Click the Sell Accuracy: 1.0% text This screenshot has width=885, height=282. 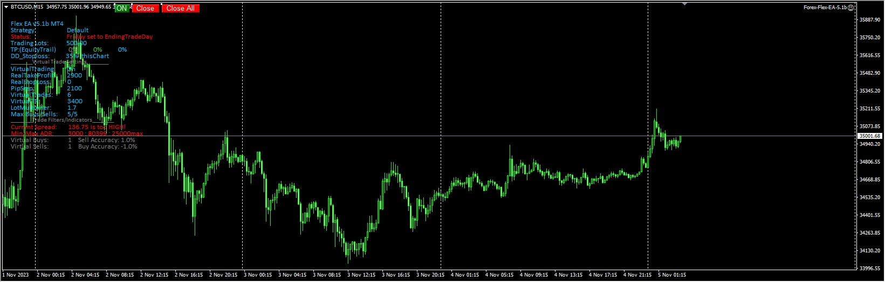[x=107, y=140]
